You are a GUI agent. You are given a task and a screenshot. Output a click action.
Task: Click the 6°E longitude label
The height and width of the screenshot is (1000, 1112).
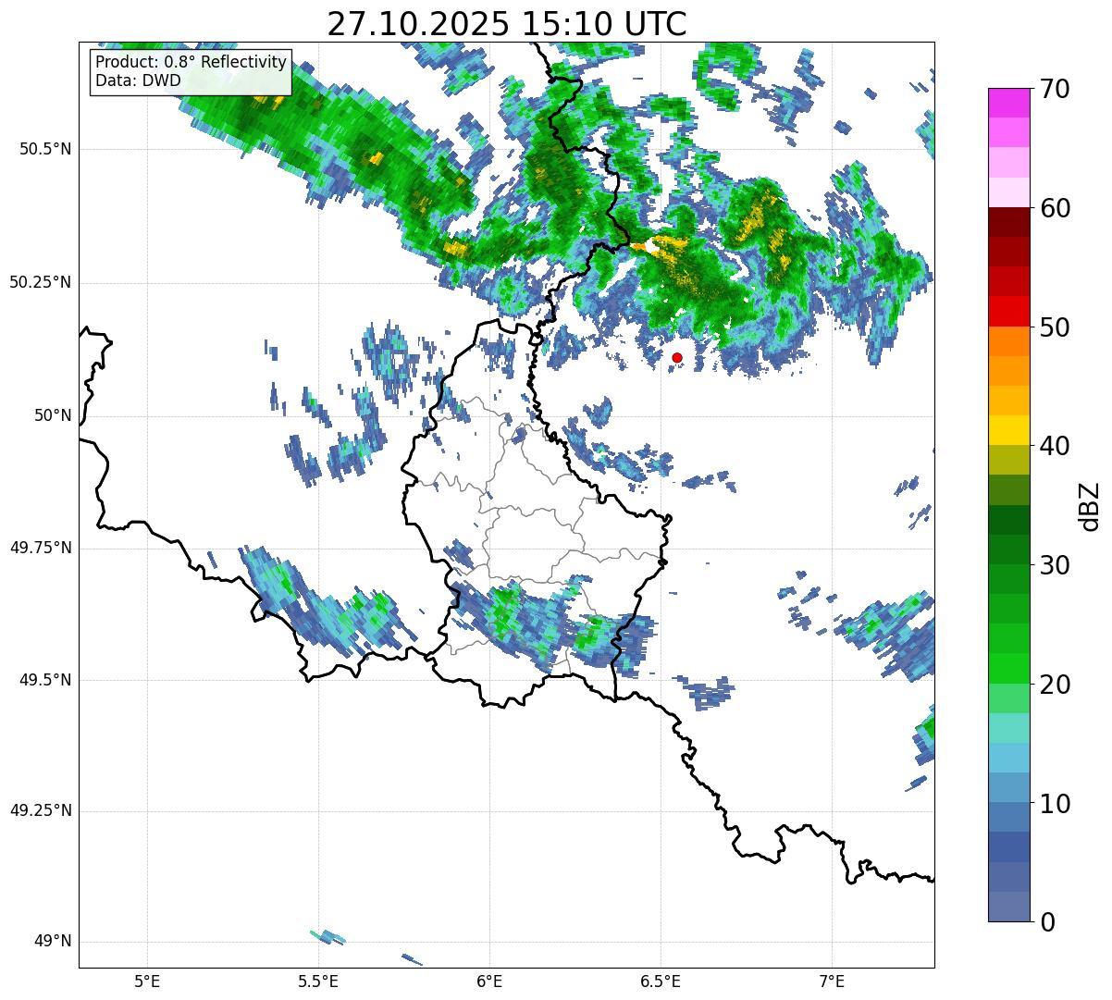(489, 981)
